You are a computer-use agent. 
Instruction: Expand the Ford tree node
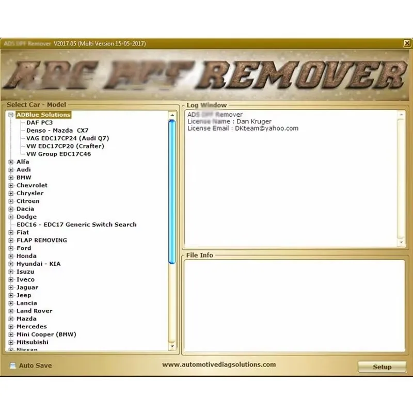(x=11, y=248)
